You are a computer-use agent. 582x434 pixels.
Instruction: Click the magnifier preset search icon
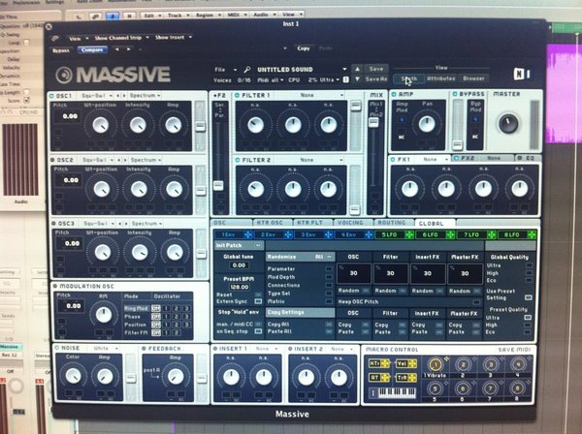coord(247,70)
